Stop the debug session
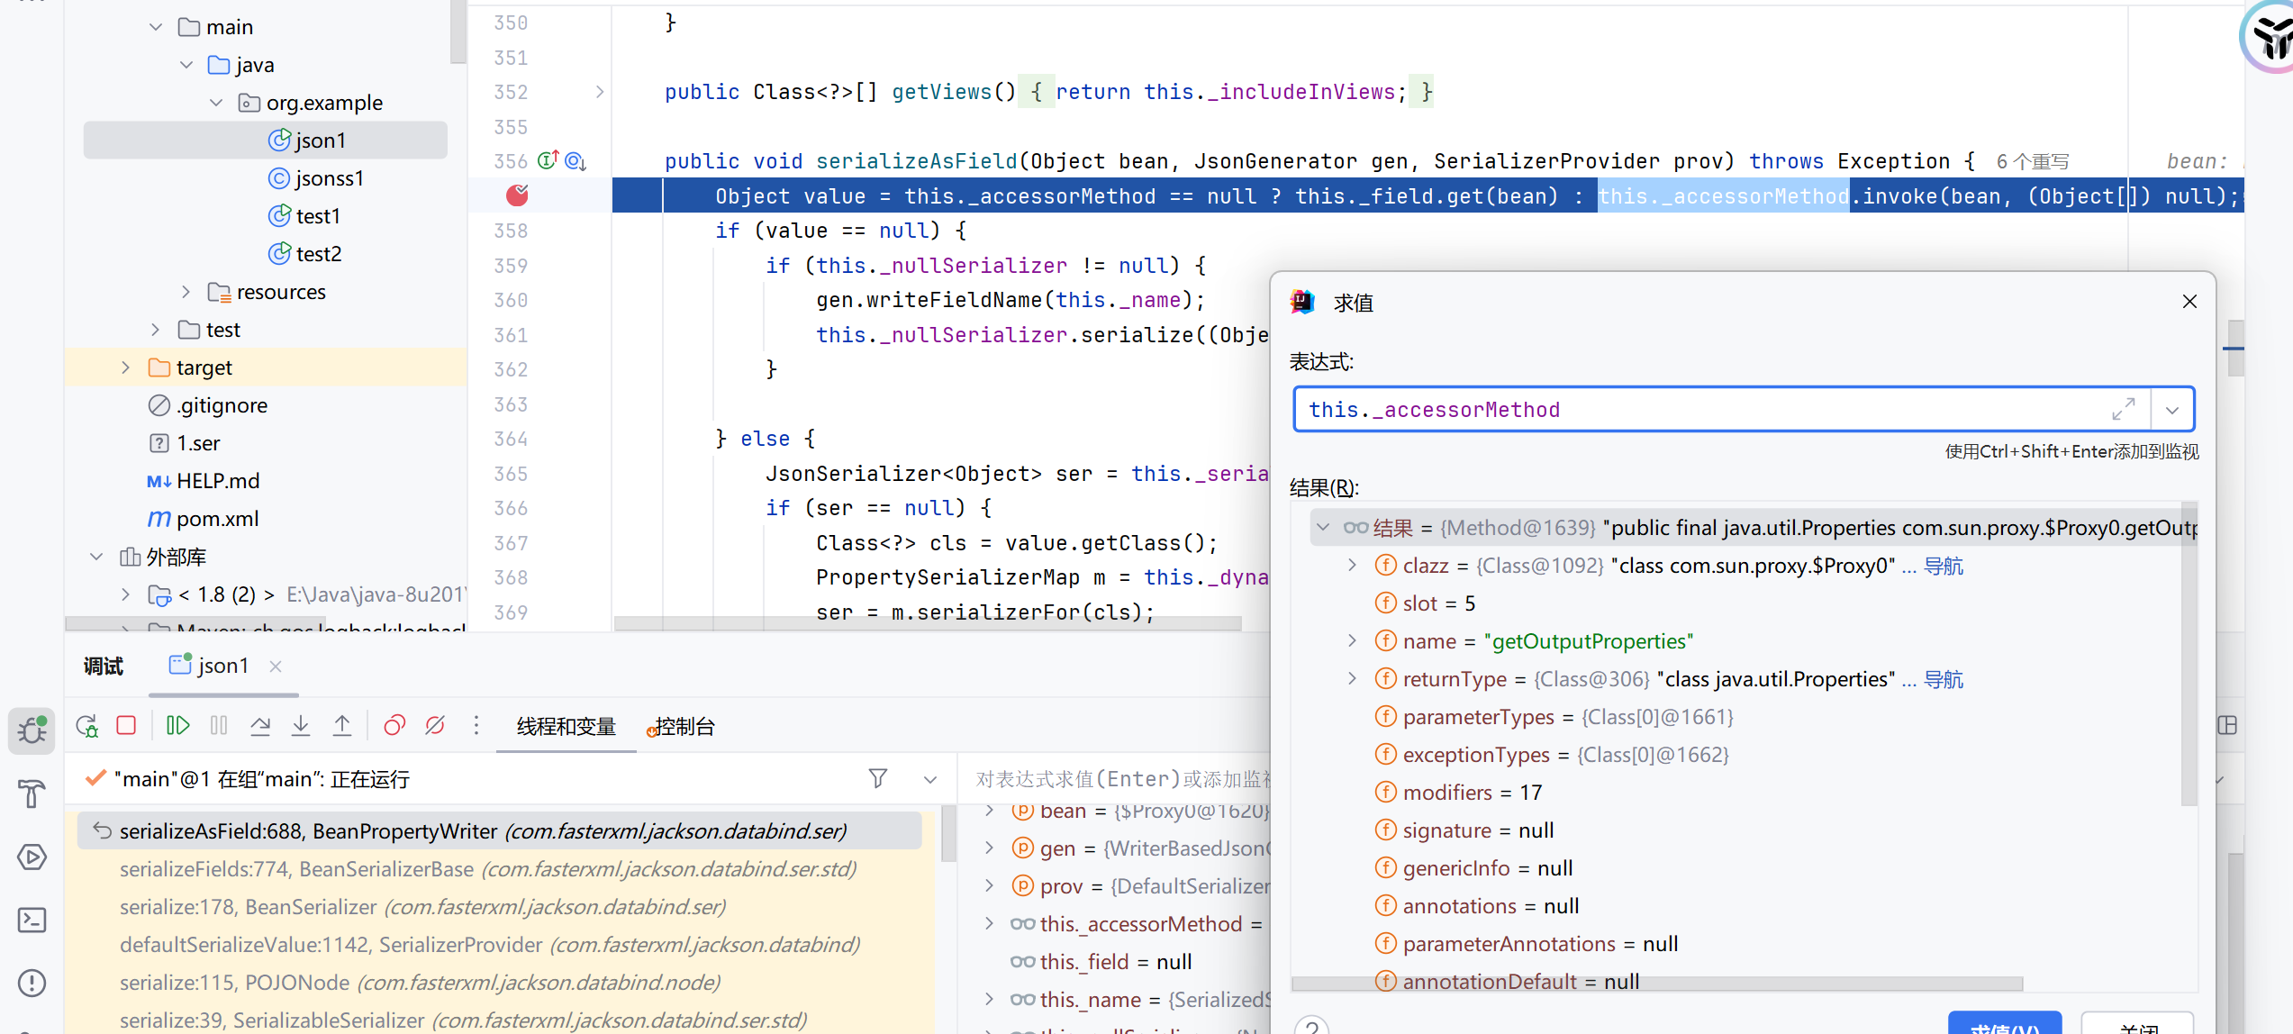The width and height of the screenshot is (2293, 1034). pos(126,726)
